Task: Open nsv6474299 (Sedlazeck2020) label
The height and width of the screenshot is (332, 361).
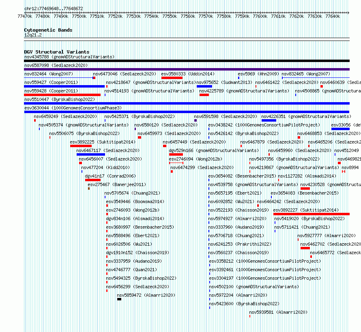Action: tap(202, 167)
